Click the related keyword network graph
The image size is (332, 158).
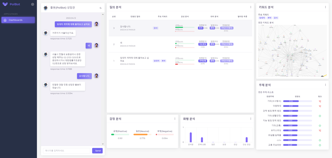292,51
